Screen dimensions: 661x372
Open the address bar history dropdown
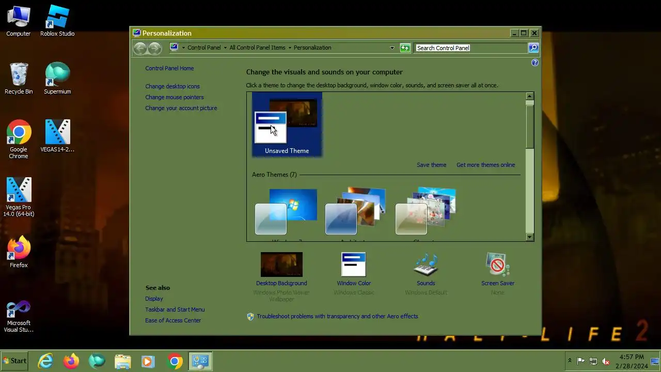pos(392,48)
